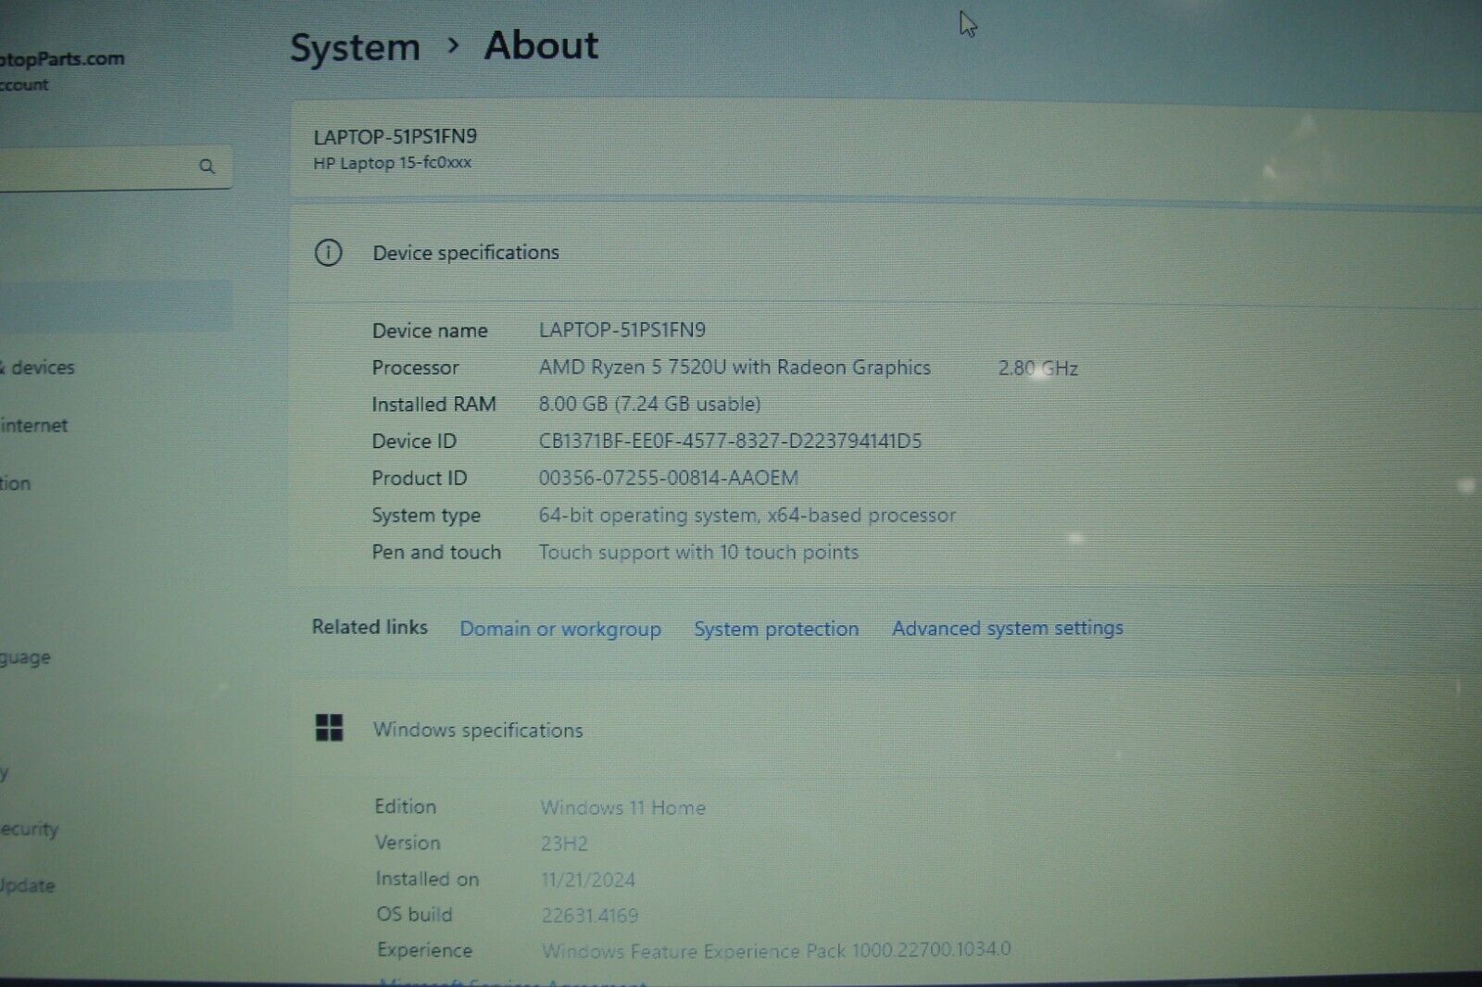
Task: Click the Processor label
Action: coord(415,368)
